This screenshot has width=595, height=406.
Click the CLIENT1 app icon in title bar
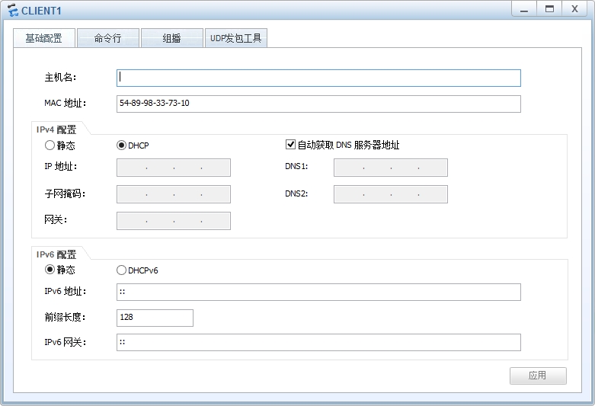click(13, 10)
